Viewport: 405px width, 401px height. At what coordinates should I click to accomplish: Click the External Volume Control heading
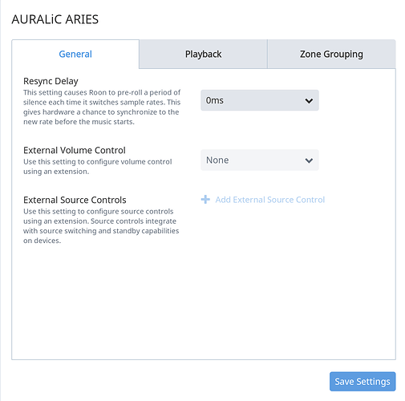coord(75,150)
